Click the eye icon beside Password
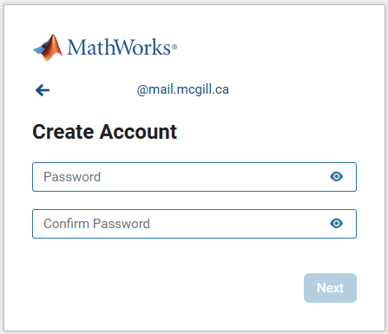This screenshot has height=334, width=388. [x=336, y=176]
